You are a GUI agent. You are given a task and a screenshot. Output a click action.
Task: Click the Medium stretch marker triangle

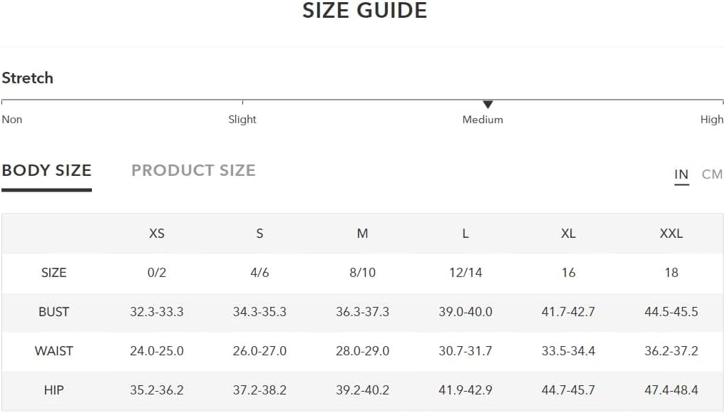pyautogui.click(x=488, y=105)
